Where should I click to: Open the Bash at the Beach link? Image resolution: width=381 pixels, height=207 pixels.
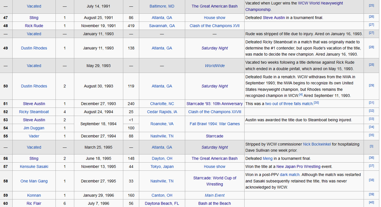coord(214,204)
